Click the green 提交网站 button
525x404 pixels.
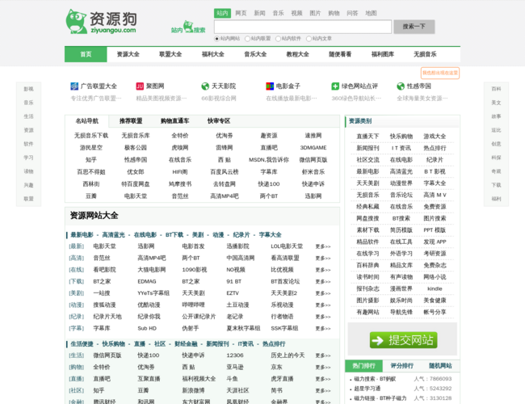point(403,340)
